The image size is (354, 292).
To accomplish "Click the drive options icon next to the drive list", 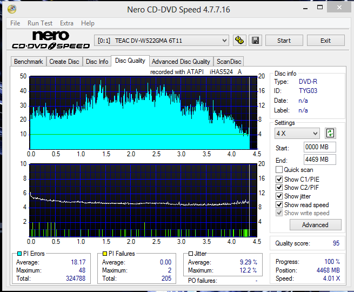I will 239,41.
